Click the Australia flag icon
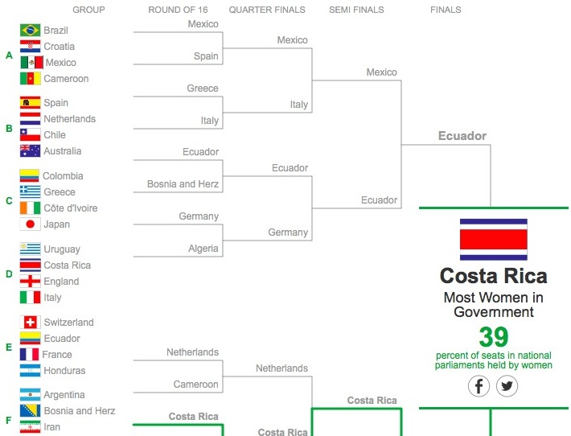 point(31,151)
